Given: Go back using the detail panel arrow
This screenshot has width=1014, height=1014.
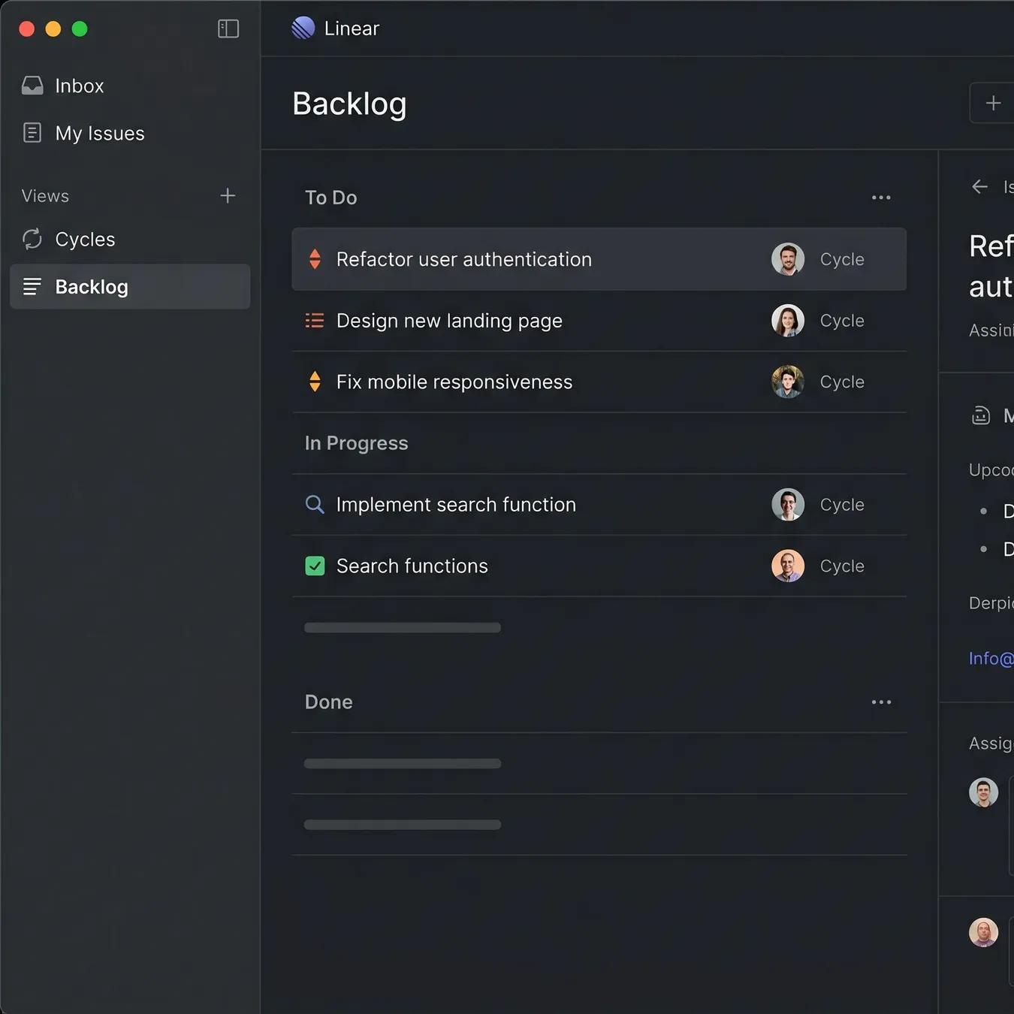Looking at the screenshot, I should click(979, 186).
